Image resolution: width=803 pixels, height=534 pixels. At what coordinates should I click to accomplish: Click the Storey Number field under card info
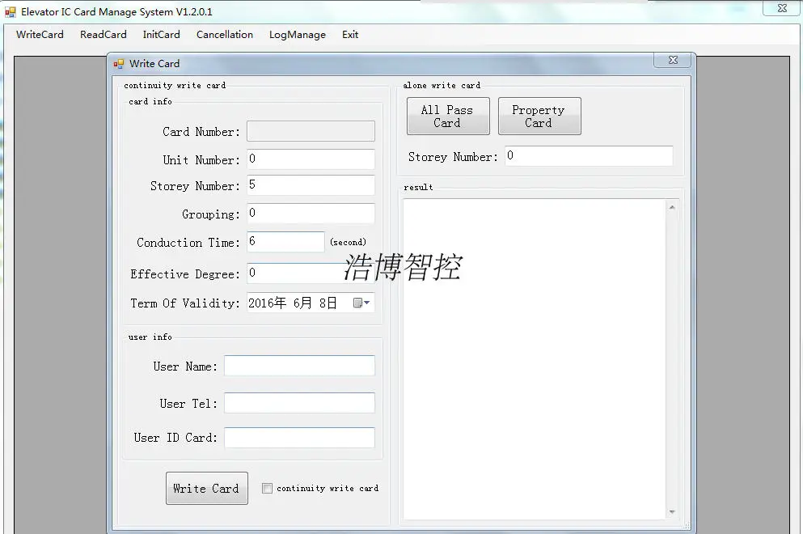click(311, 185)
